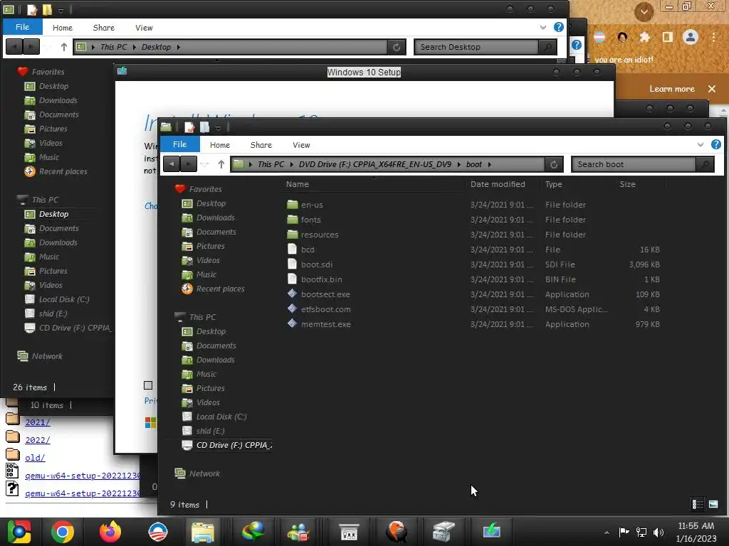Open File Explorer from taskbar
This screenshot has width=729, height=546.
pyautogui.click(x=203, y=532)
